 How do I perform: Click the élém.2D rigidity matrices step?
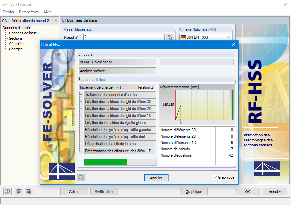(120, 109)
